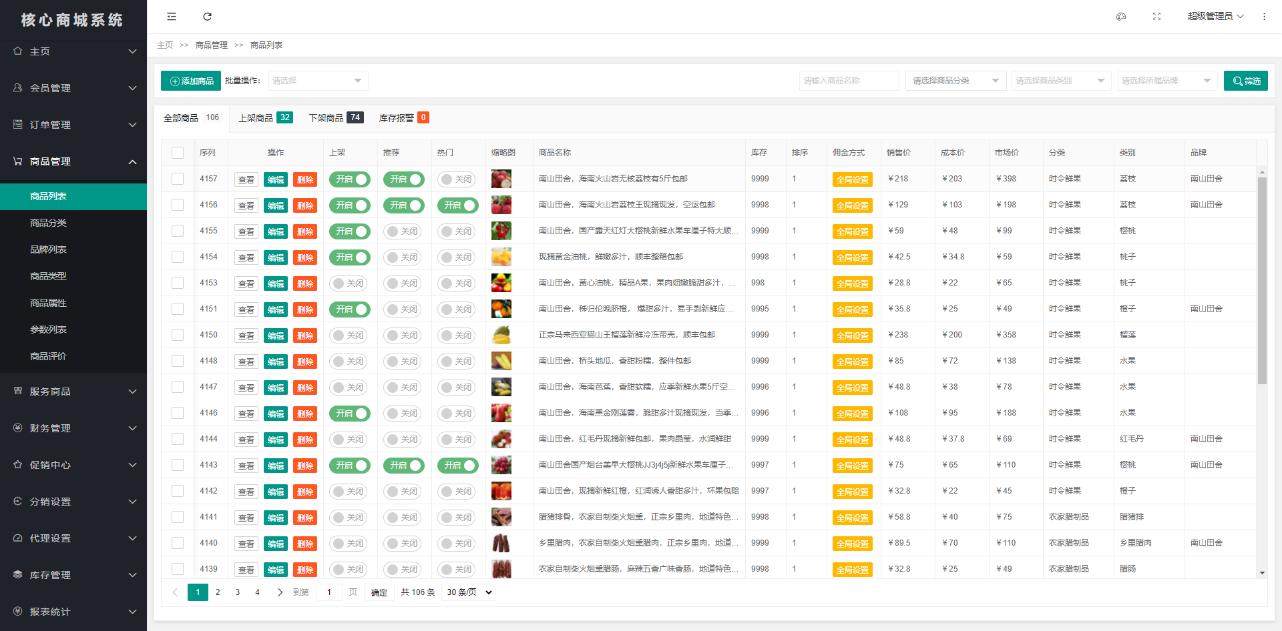Click the 分销设置 icon
The image size is (1282, 631).
point(18,501)
